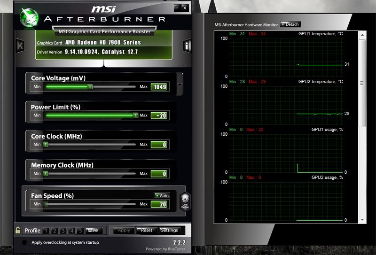Click hardware monitor scrollbar down arrow
Image resolution: width=376 pixels, height=255 pixels.
(x=362, y=220)
